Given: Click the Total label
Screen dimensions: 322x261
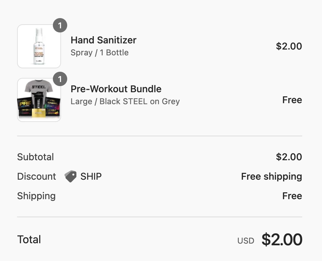Looking at the screenshot, I should [29, 239].
